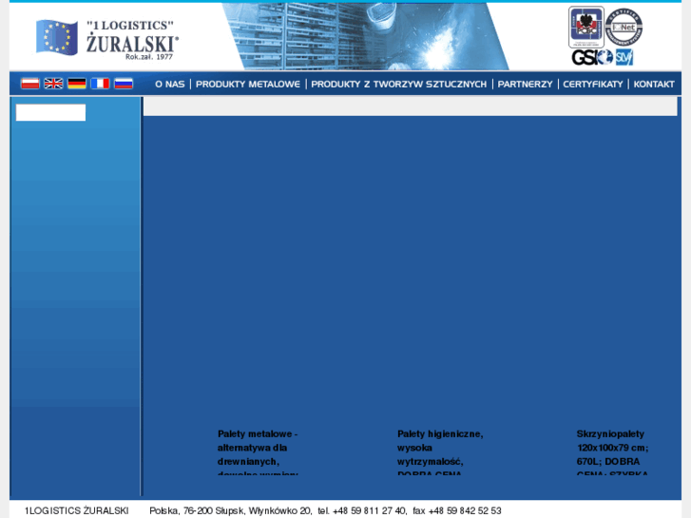The image size is (691, 518).
Task: Click the fax number +48 59 842 52 53
Action: pos(465,510)
